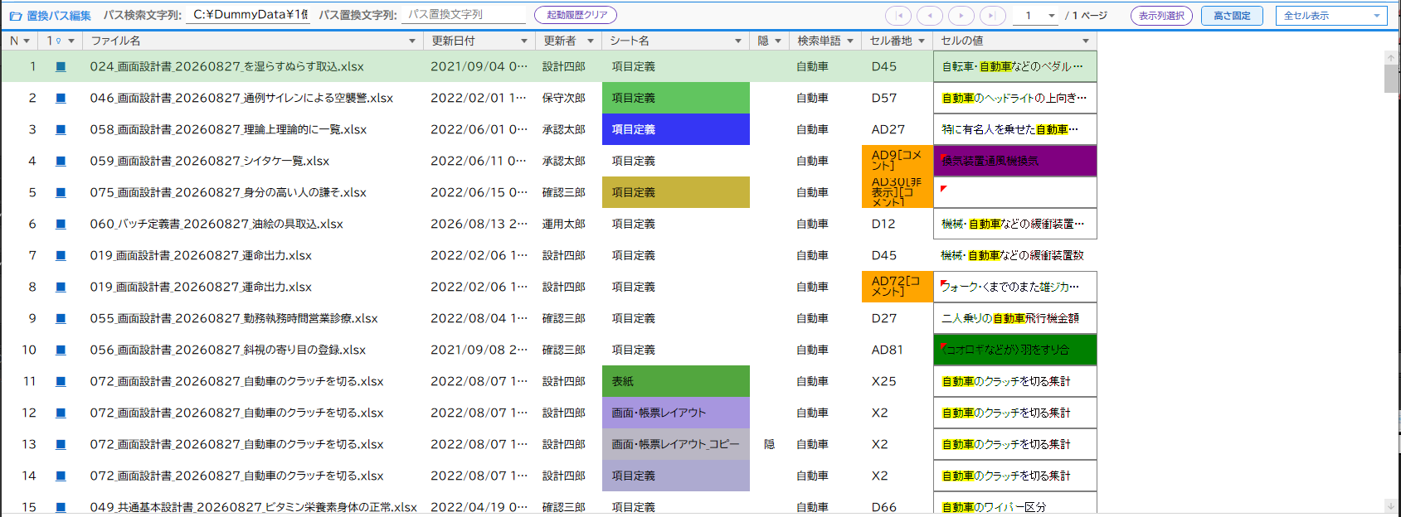
Task: Click the 起動履歴クリア button
Action: click(576, 15)
